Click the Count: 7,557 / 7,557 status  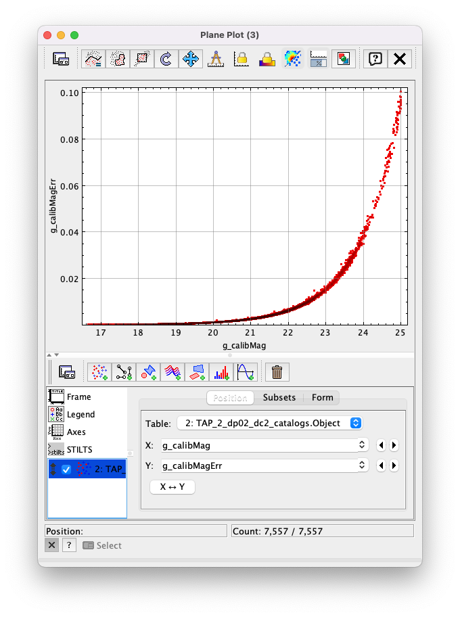[x=323, y=531]
